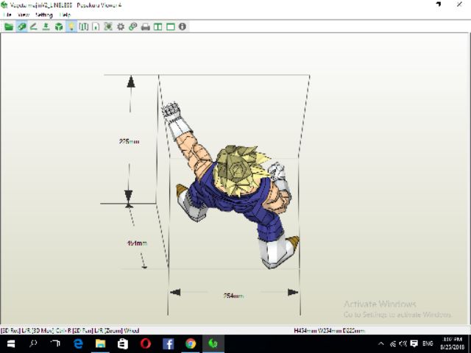Open the Help menu
471x353 pixels.
pyautogui.click(x=65, y=15)
